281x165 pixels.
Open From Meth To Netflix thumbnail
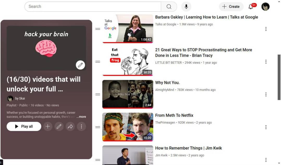[x=128, y=127]
